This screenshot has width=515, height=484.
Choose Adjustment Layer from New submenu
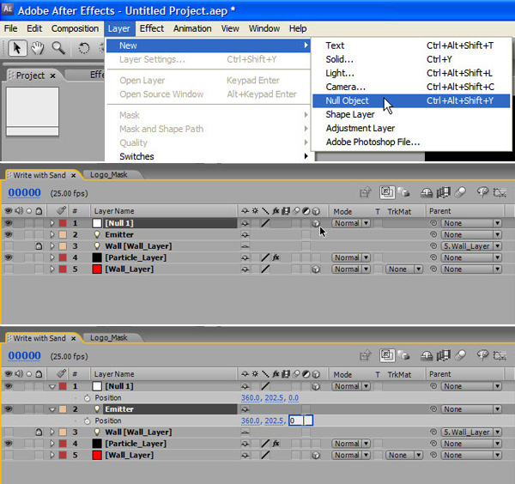pyautogui.click(x=411, y=129)
